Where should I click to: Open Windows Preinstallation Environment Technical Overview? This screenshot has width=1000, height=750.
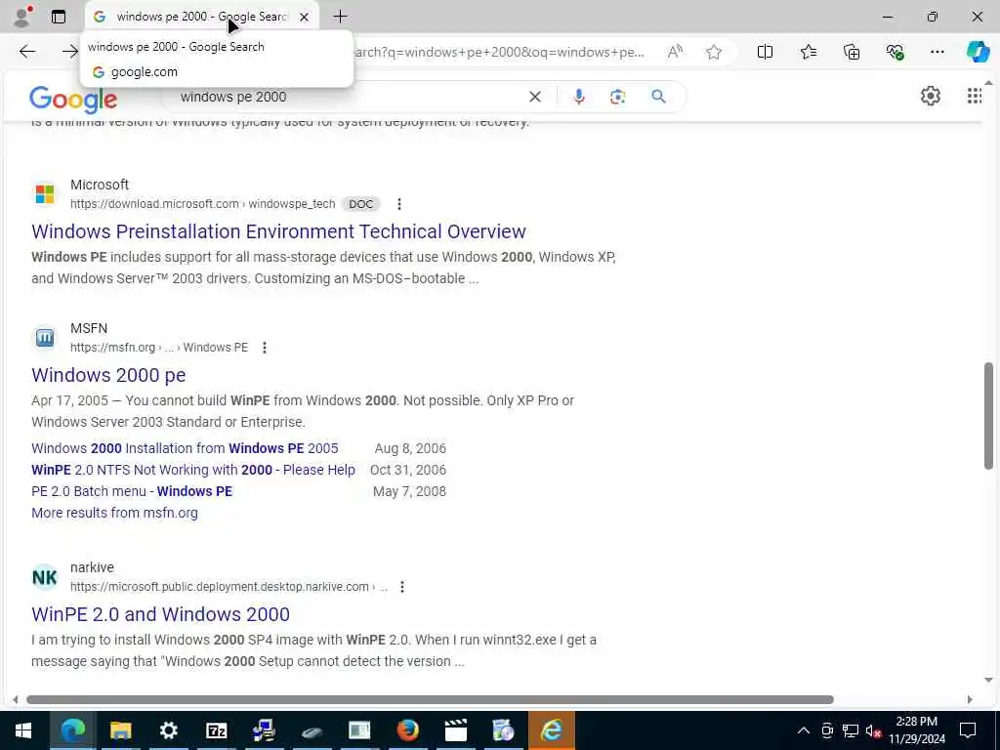tap(278, 230)
